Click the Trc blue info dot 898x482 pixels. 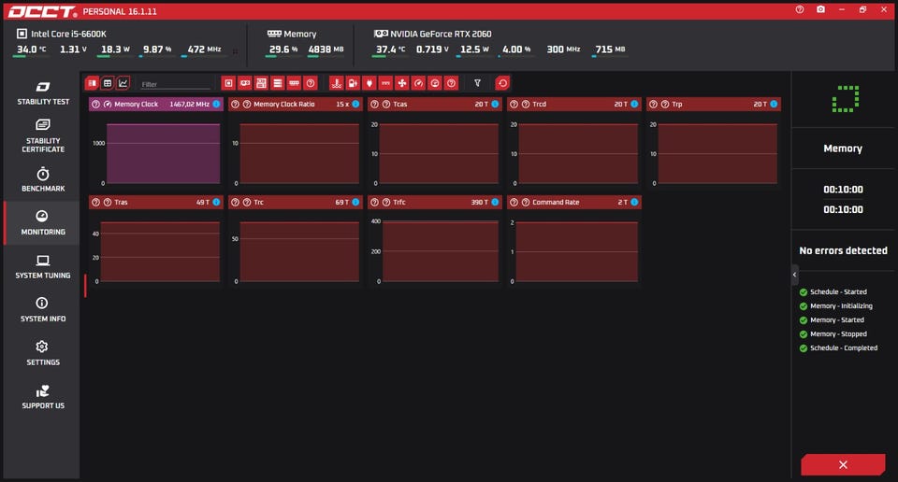(355, 203)
